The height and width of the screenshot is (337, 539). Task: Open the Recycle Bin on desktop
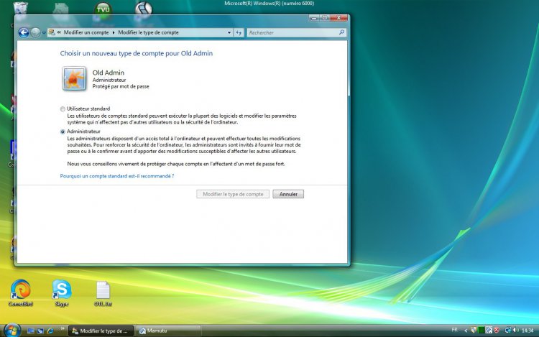pyautogui.click(x=21, y=8)
